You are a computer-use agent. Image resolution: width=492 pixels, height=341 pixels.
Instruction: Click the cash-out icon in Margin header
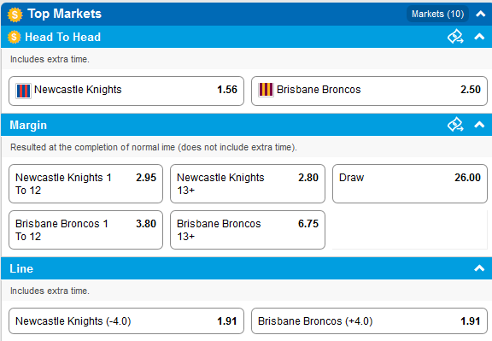455,125
